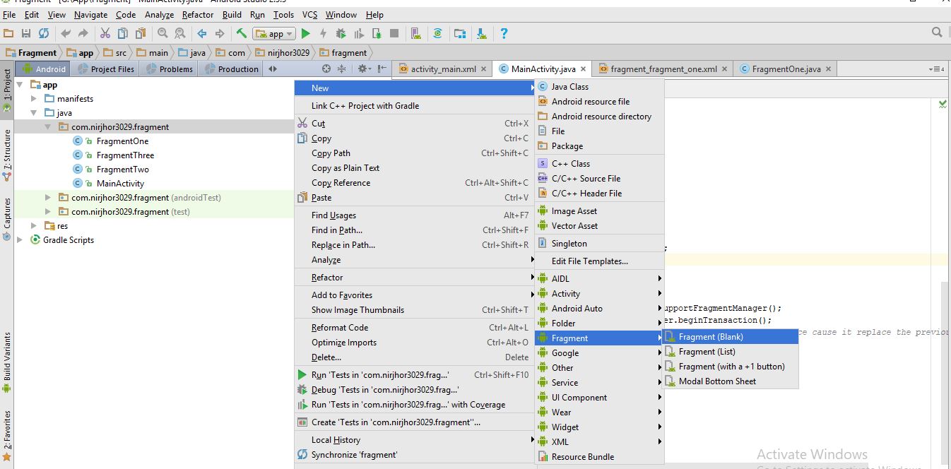Open the project panel gear settings
Viewport: 951px width, 469px height.
click(363, 69)
